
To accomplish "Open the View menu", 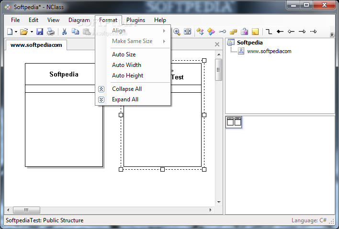I will point(53,20).
